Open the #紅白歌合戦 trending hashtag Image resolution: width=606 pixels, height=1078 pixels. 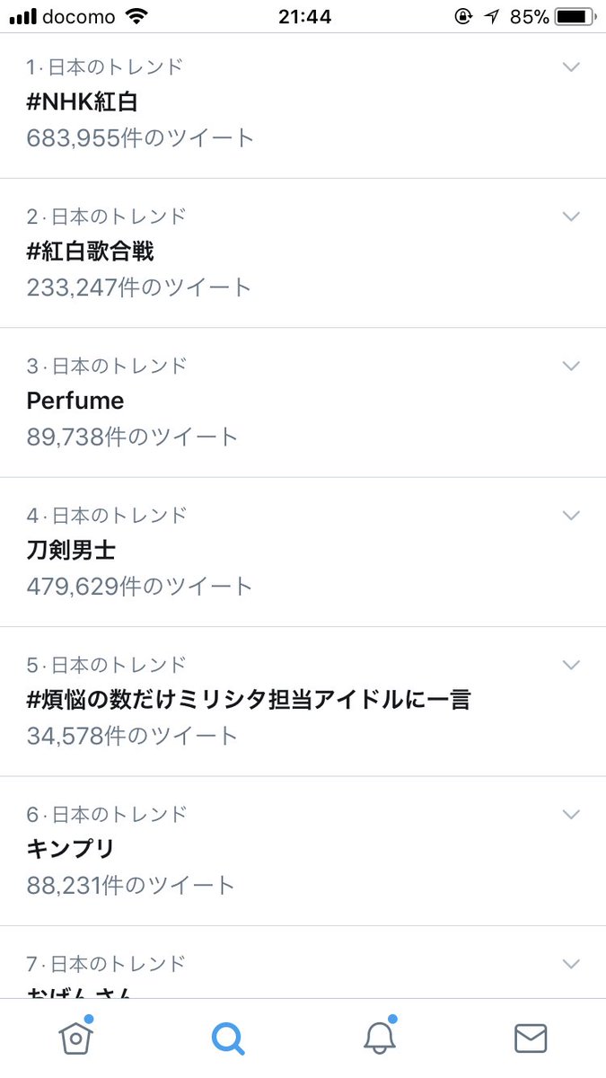pos(91,252)
